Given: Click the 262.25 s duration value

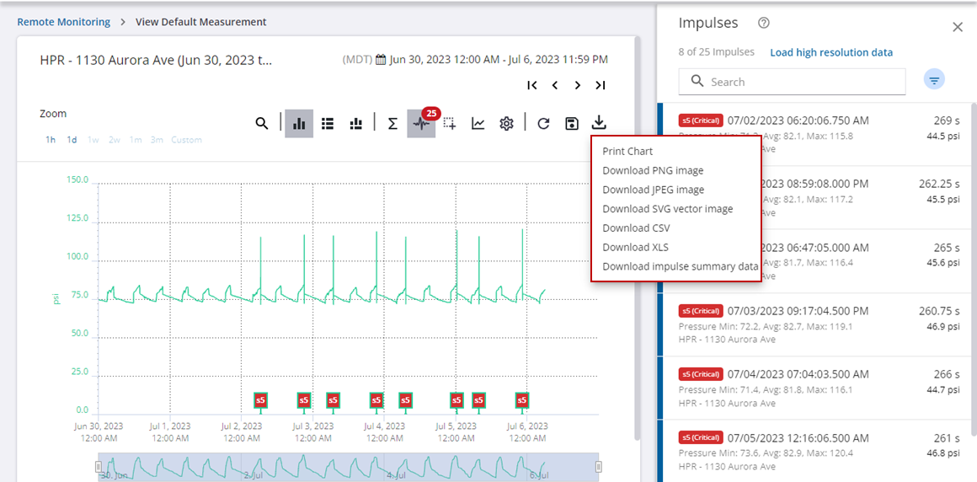Looking at the screenshot, I should point(940,184).
